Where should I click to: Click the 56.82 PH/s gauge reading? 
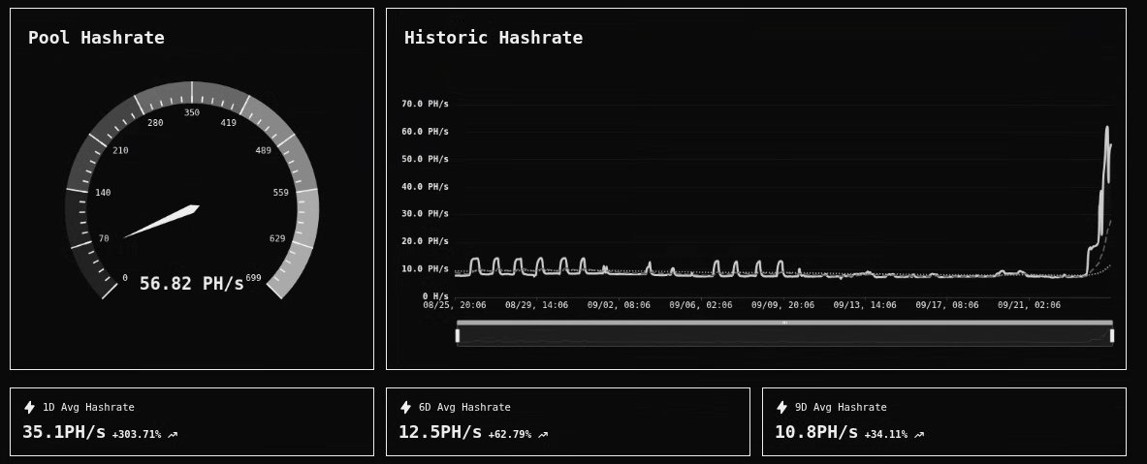pos(192,284)
